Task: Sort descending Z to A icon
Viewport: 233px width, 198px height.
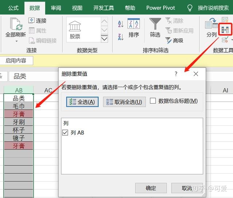Action: coord(121,37)
